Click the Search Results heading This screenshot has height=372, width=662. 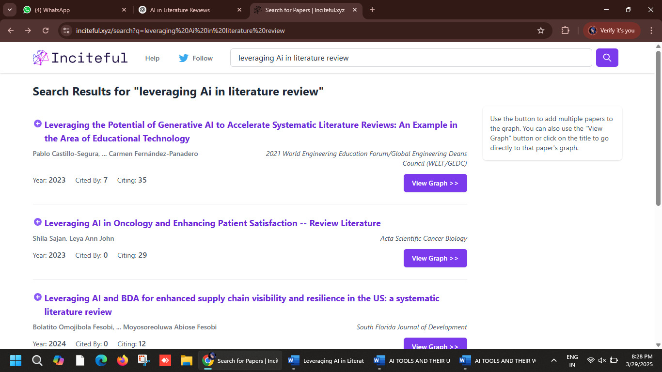[178, 92]
